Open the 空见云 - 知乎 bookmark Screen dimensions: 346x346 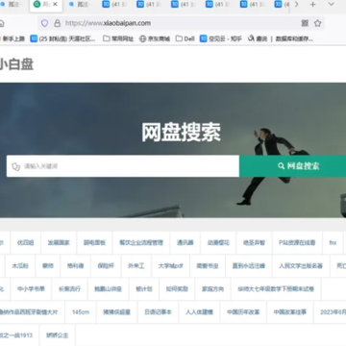(x=221, y=38)
